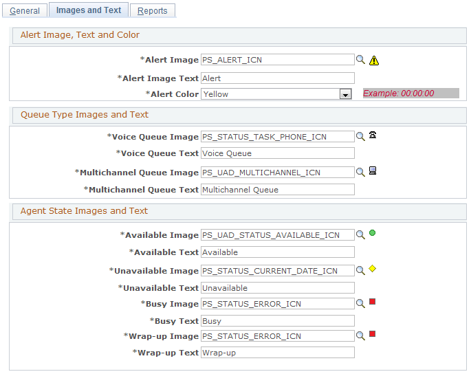Image resolution: width=471 pixels, height=374 pixels.
Task: Click lookup magnifier next to Busy Image
Action: point(360,303)
